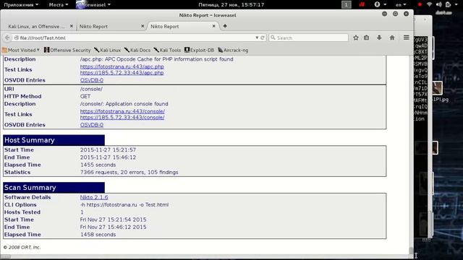Minimize the Iceweasel window
This screenshot has height=260, width=463.
point(384,14)
